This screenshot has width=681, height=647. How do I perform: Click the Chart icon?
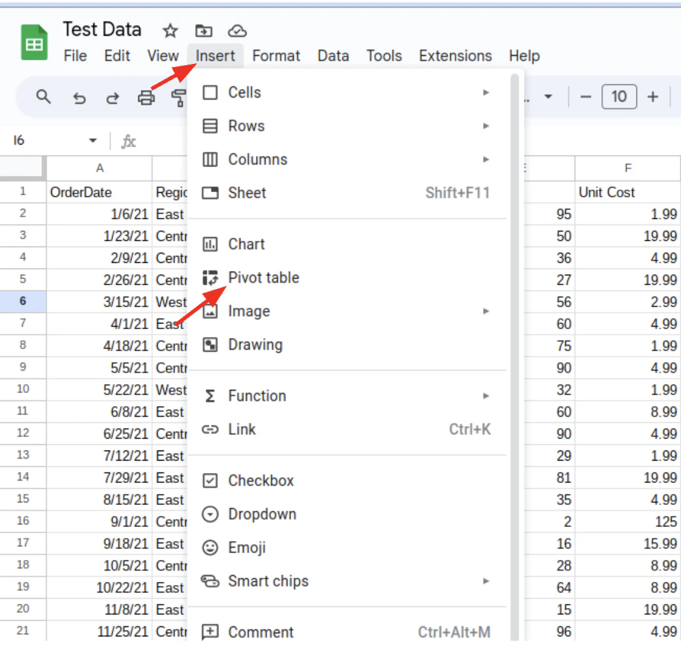coord(210,244)
